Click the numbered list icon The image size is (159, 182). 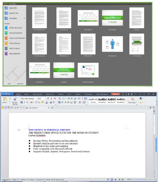pos(64,99)
